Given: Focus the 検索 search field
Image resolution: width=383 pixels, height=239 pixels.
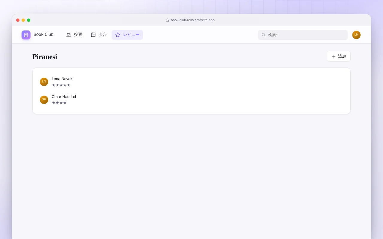Looking at the screenshot, I should click(303, 35).
